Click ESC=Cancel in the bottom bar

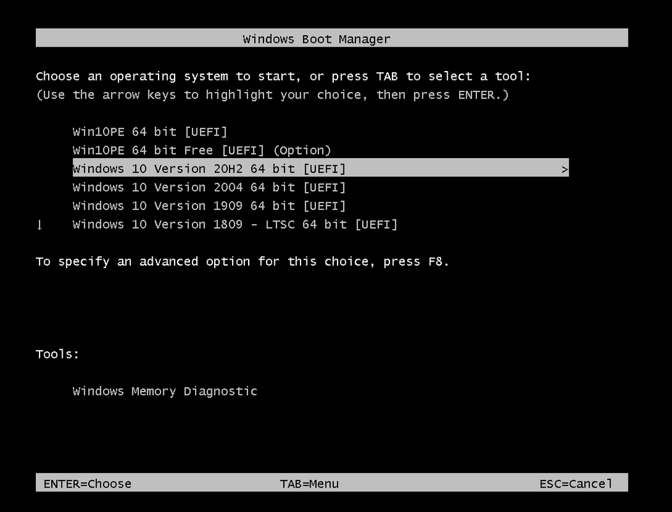click(575, 484)
